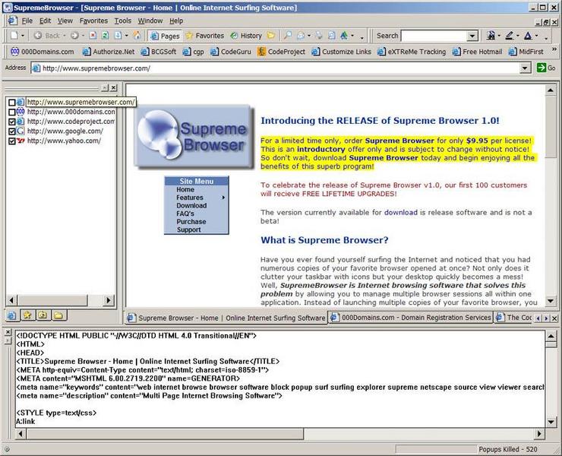The height and width of the screenshot is (456, 562).
Task: Show the folder tab icon in sidebar
Action: point(58,315)
